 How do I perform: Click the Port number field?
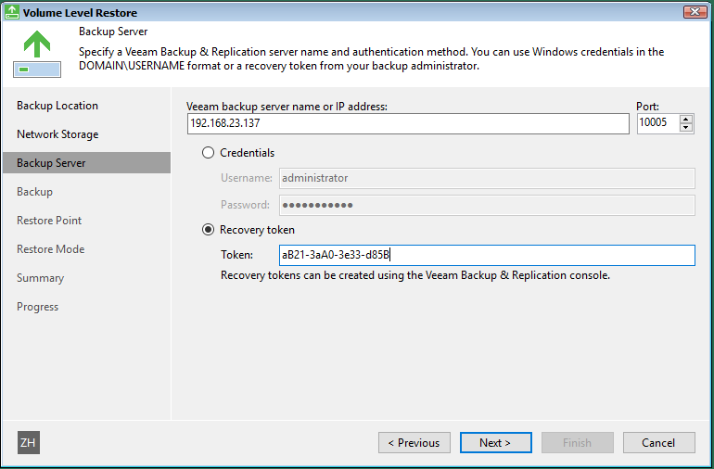point(658,123)
